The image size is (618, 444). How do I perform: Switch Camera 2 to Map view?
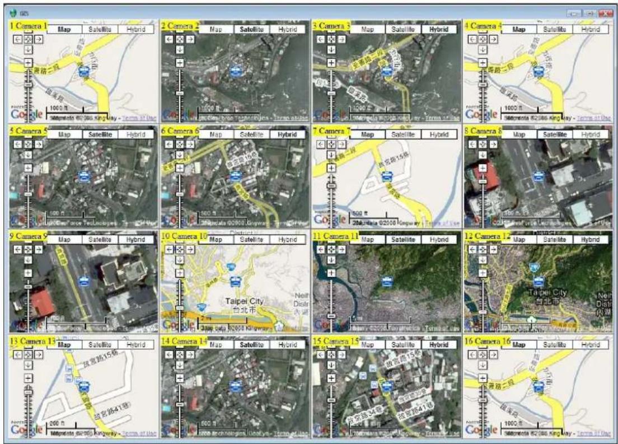point(216,29)
